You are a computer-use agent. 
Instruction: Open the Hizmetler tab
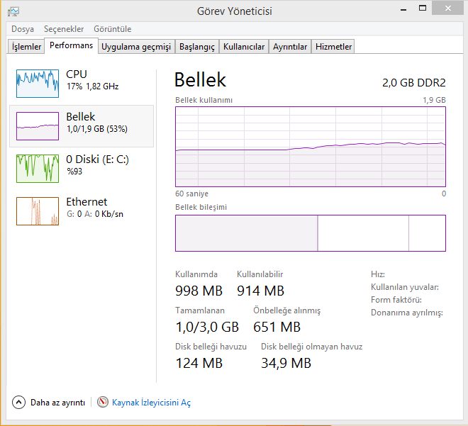click(333, 47)
